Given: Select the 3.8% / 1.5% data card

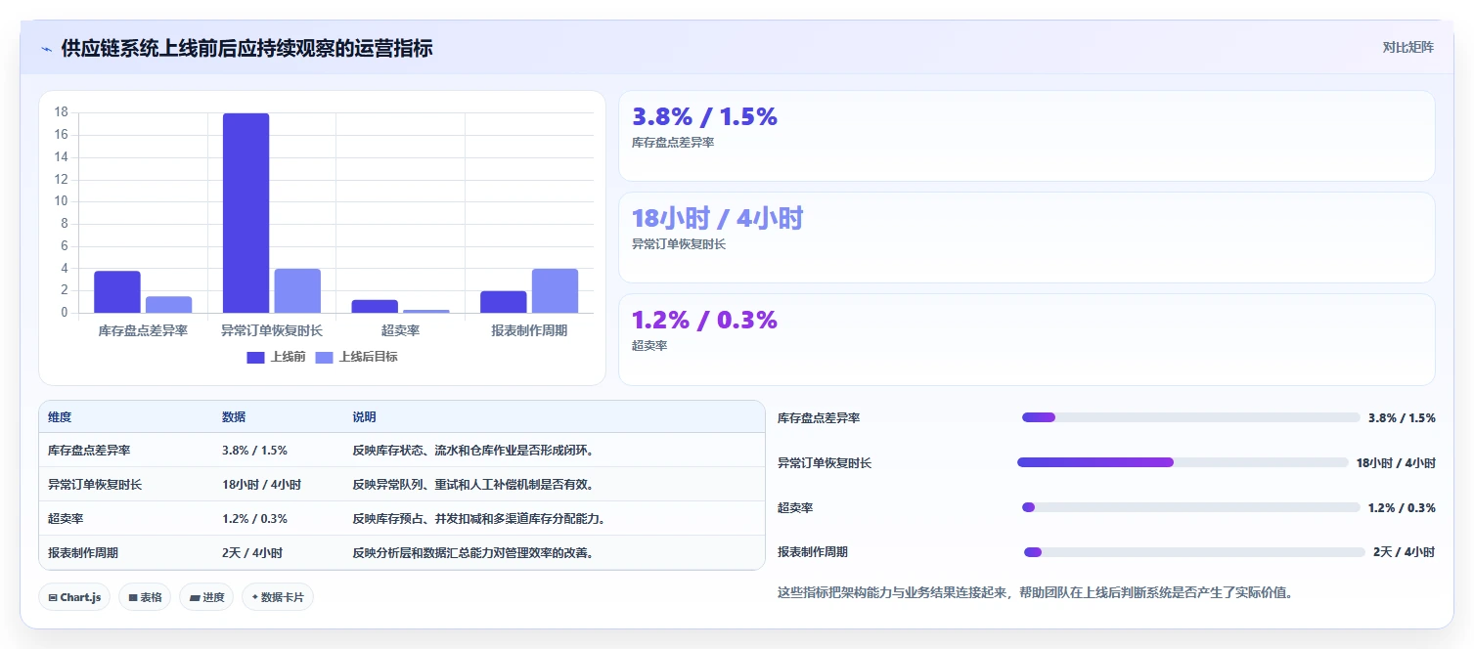Looking at the screenshot, I should pos(1027,136).
